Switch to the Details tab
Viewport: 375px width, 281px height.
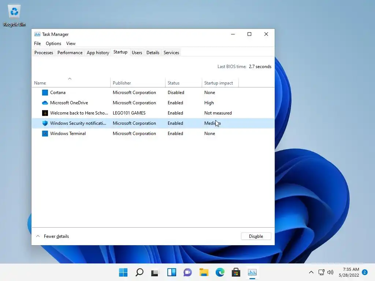click(153, 53)
